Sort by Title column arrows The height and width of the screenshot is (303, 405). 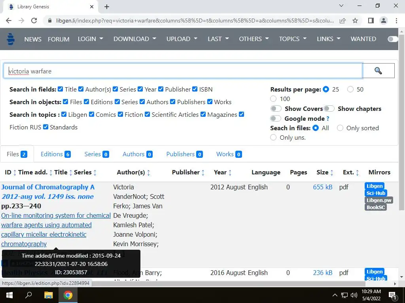[x=71, y=173]
